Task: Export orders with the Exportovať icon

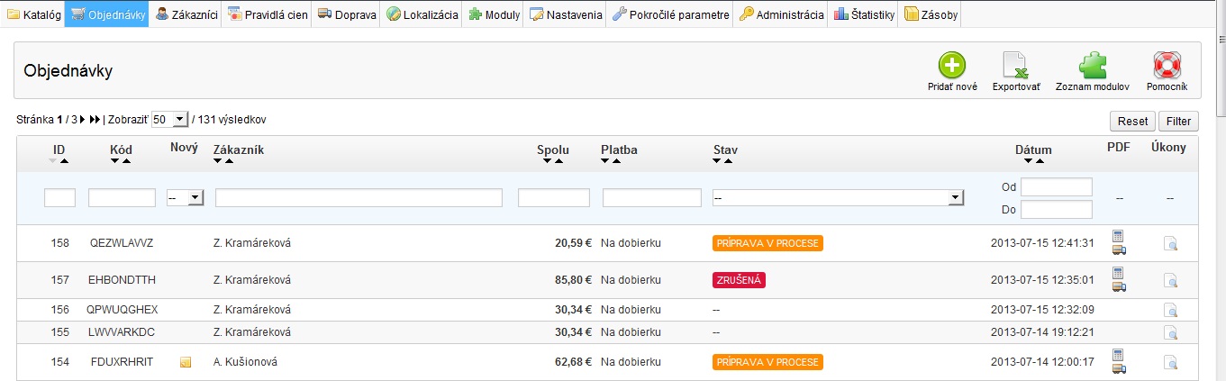Action: click(1016, 66)
